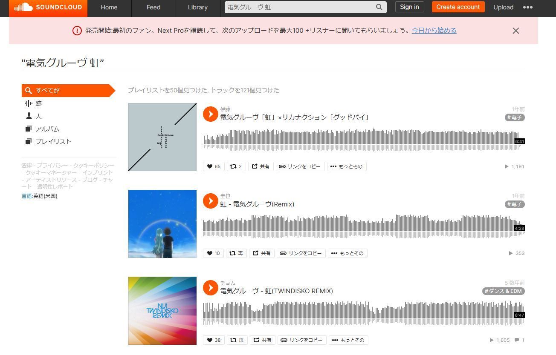This screenshot has width=556, height=355.
Task: Play the 電気グルーヴ「虹」×サカナクション track
Action: (x=211, y=114)
